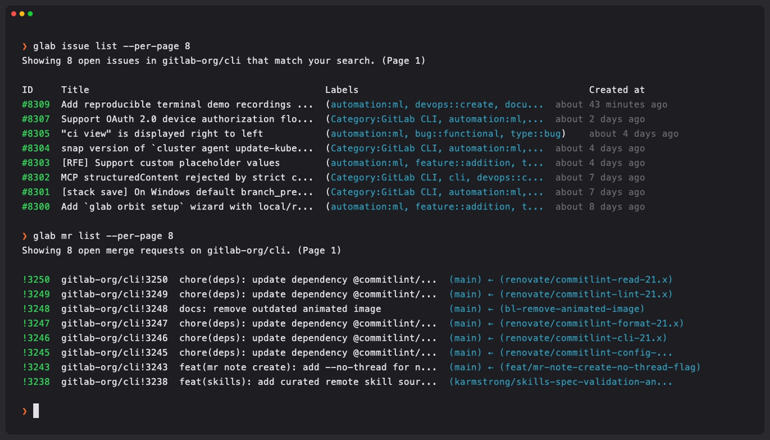770x440 pixels.
Task: Click the green maximize window dot
Action: click(30, 14)
